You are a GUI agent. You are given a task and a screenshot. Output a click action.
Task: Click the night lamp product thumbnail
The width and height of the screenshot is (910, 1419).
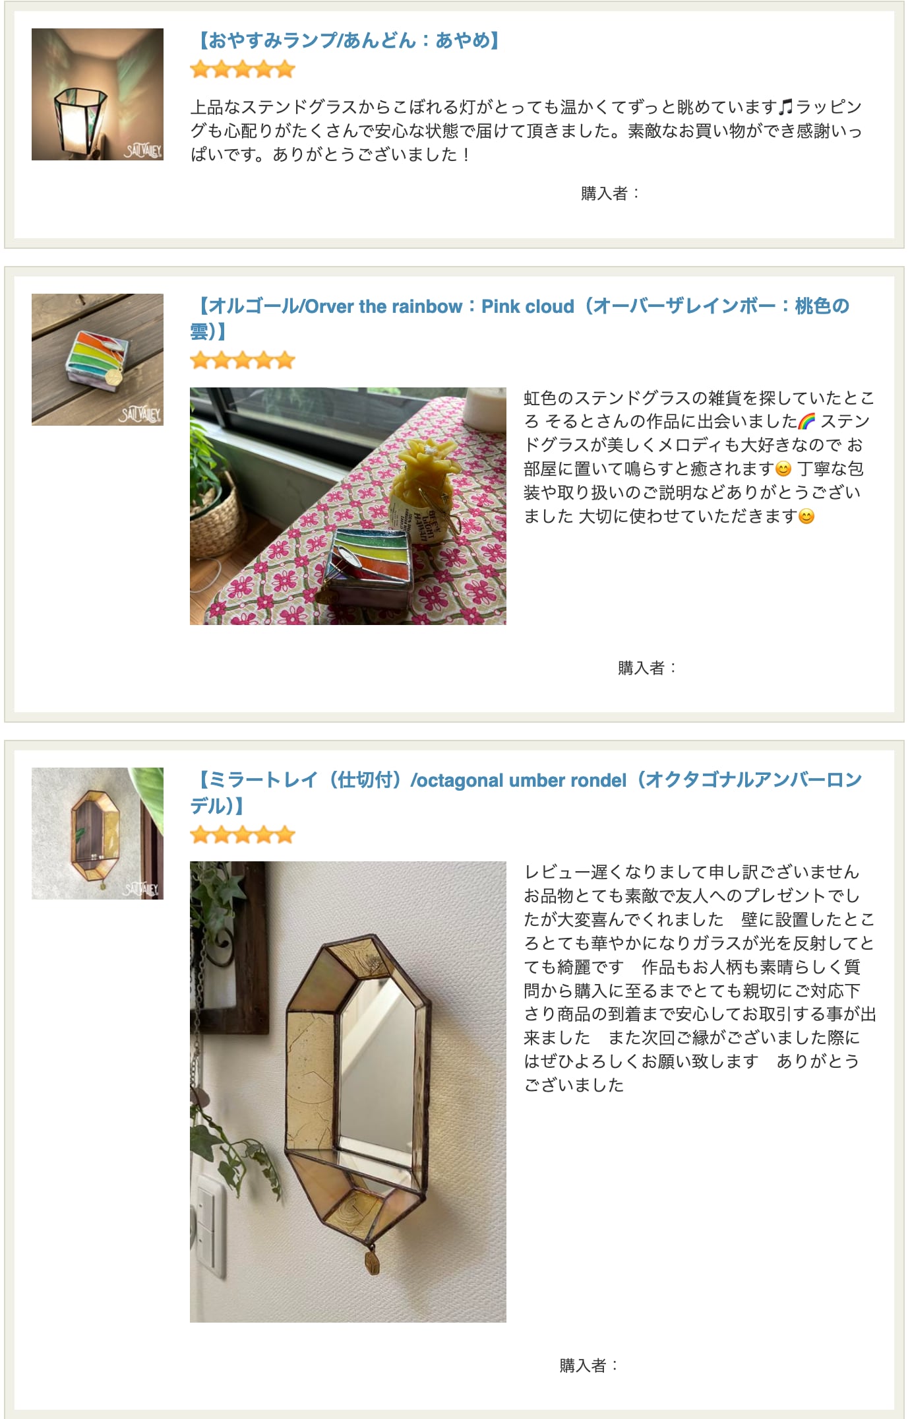pyautogui.click(x=98, y=94)
